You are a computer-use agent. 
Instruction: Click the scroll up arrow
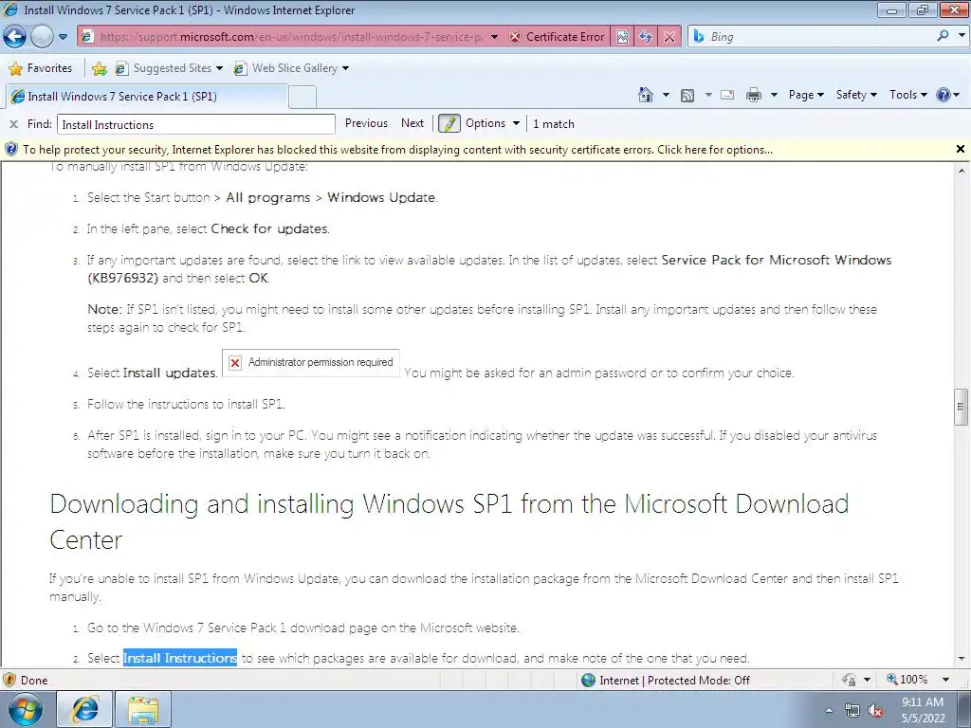(x=961, y=171)
